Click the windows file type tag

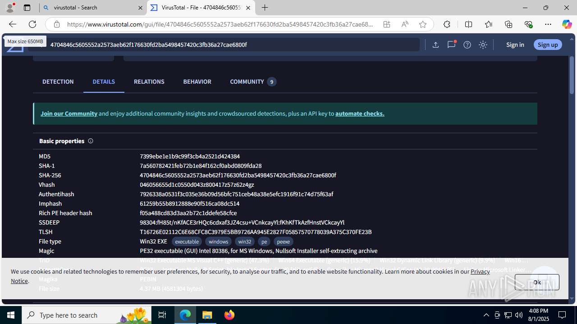[x=218, y=242]
